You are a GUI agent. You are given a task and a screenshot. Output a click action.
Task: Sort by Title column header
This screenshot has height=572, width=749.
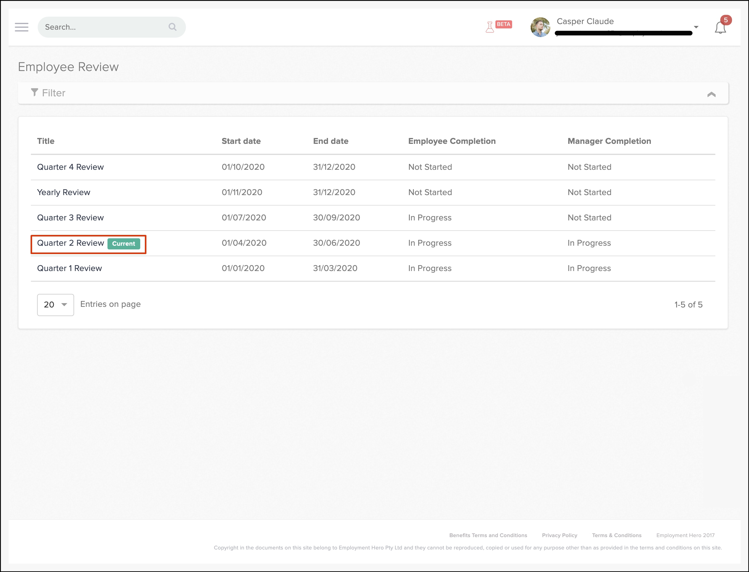click(46, 141)
